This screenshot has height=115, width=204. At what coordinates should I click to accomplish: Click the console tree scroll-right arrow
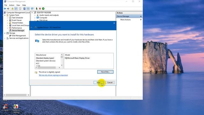pos(28,95)
